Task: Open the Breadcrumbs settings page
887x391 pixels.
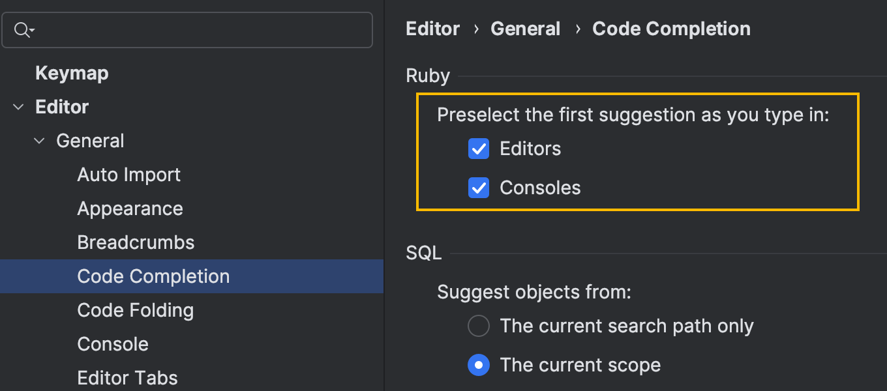Action: 136,242
